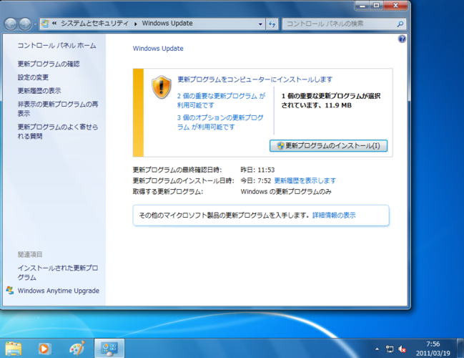Open help via the question mark icon
Screen dimensions: 464x358
point(402,39)
